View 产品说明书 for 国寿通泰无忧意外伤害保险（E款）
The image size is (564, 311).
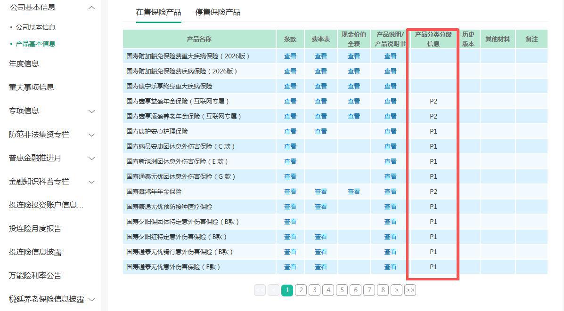pos(390,267)
